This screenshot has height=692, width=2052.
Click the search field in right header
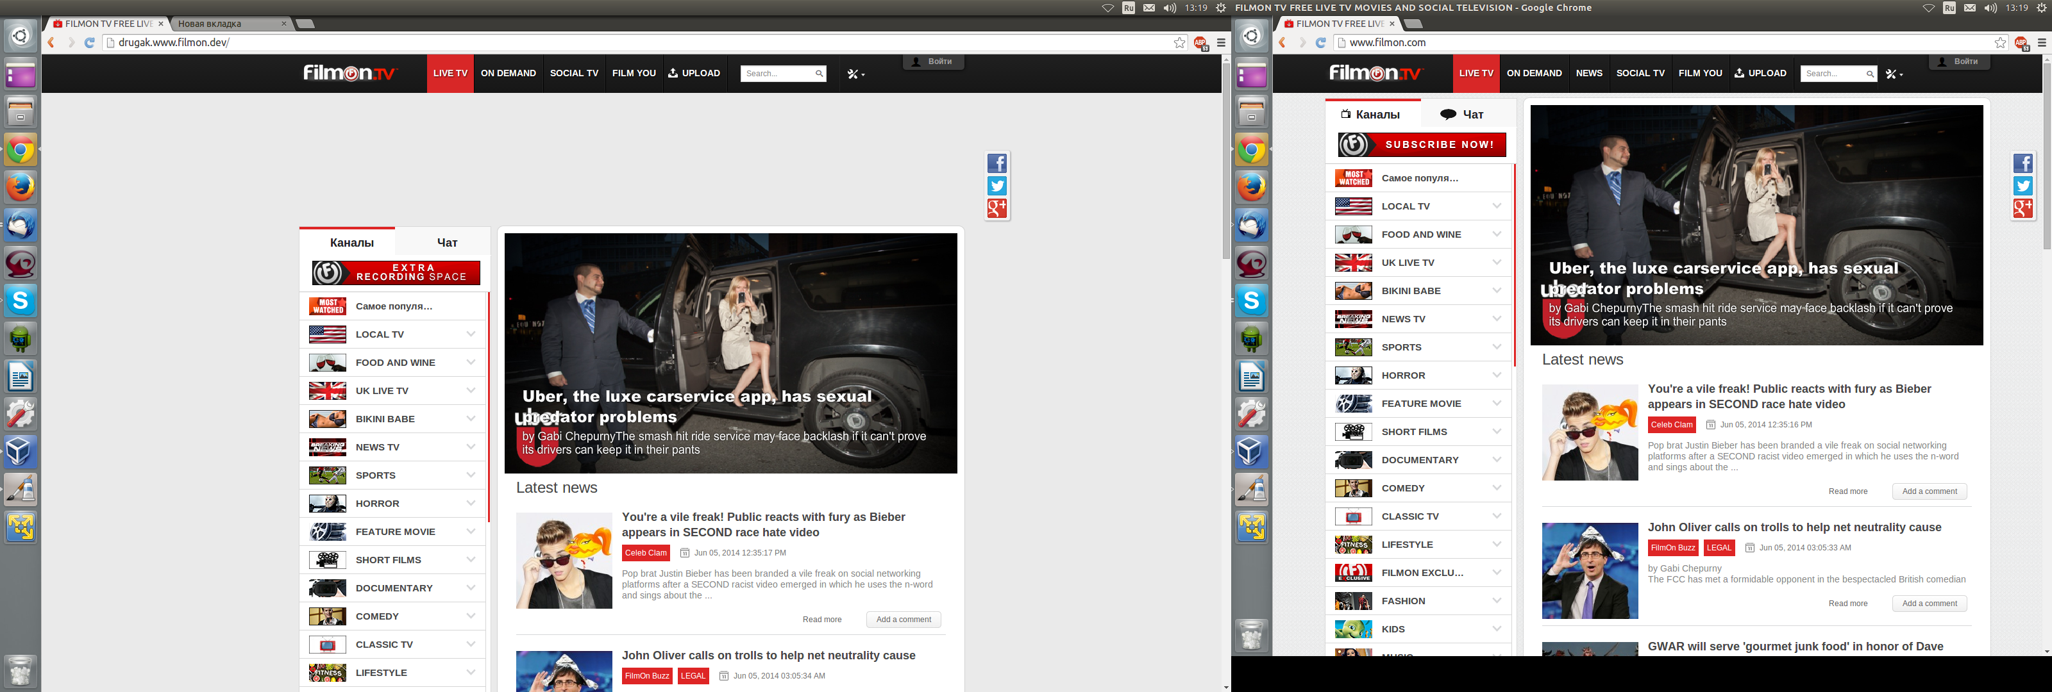pos(1831,74)
